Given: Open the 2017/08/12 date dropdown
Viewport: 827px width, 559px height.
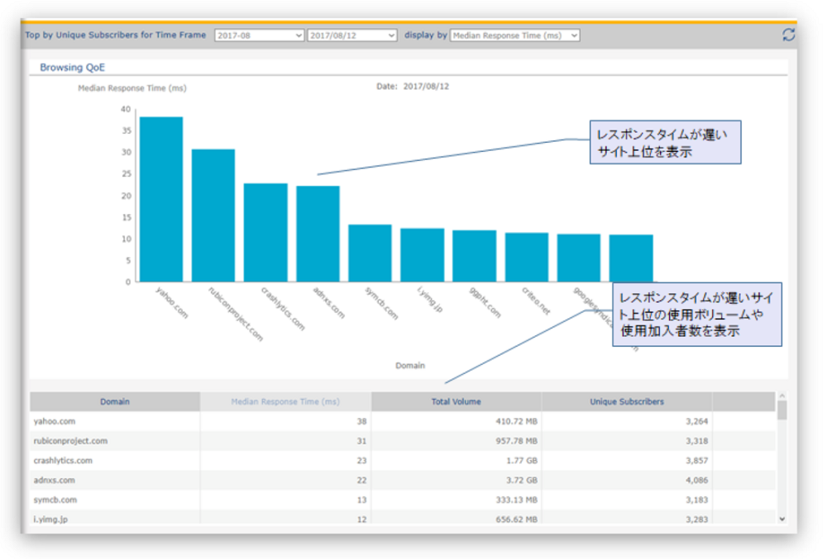Looking at the screenshot, I should (351, 36).
